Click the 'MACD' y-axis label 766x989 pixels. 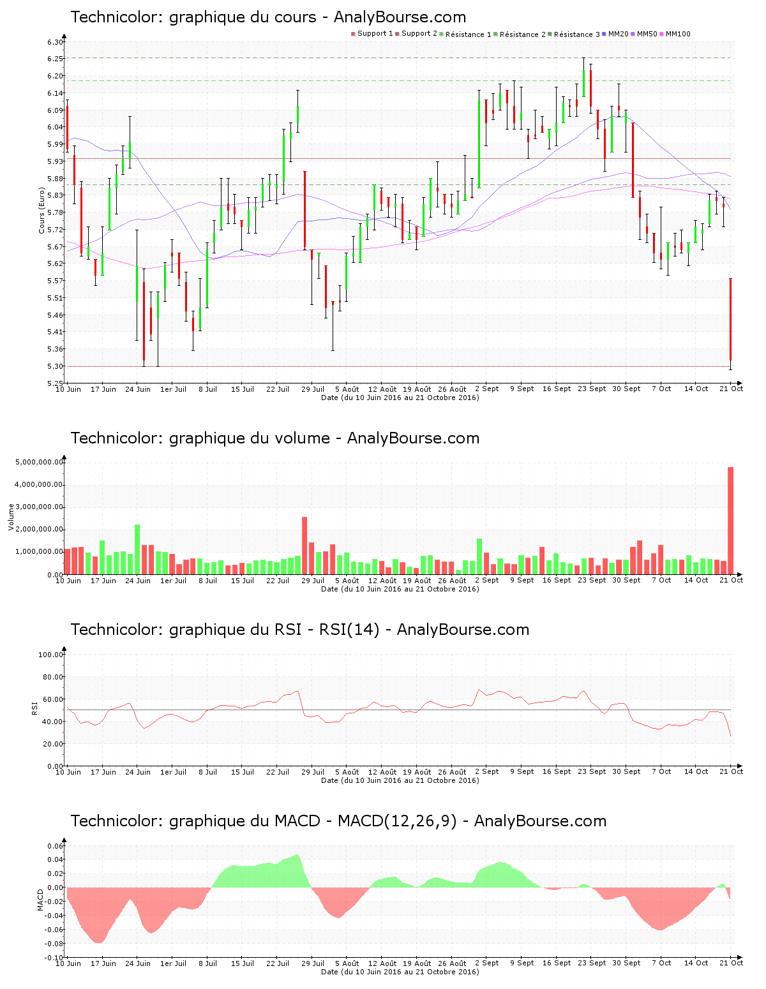40,900
